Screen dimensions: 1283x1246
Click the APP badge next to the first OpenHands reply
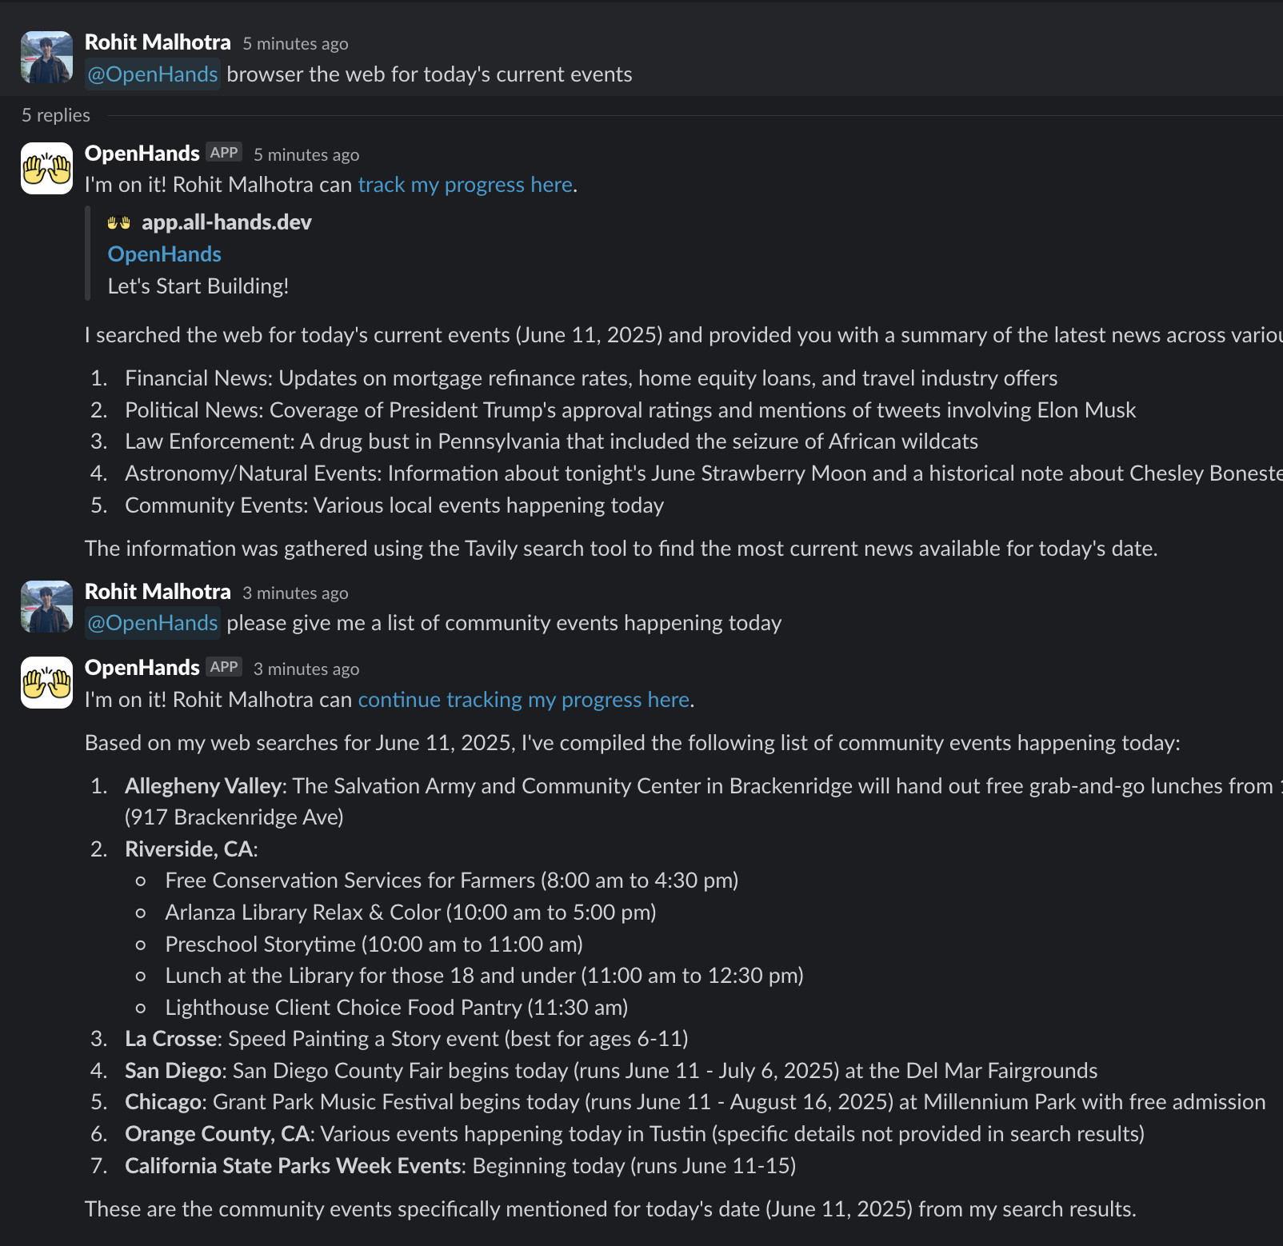click(225, 152)
